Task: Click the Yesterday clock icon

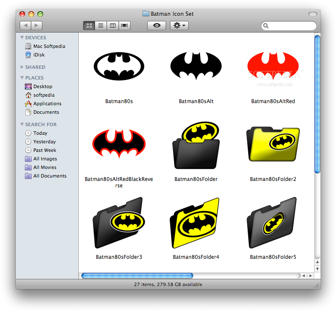Action: [x=28, y=142]
